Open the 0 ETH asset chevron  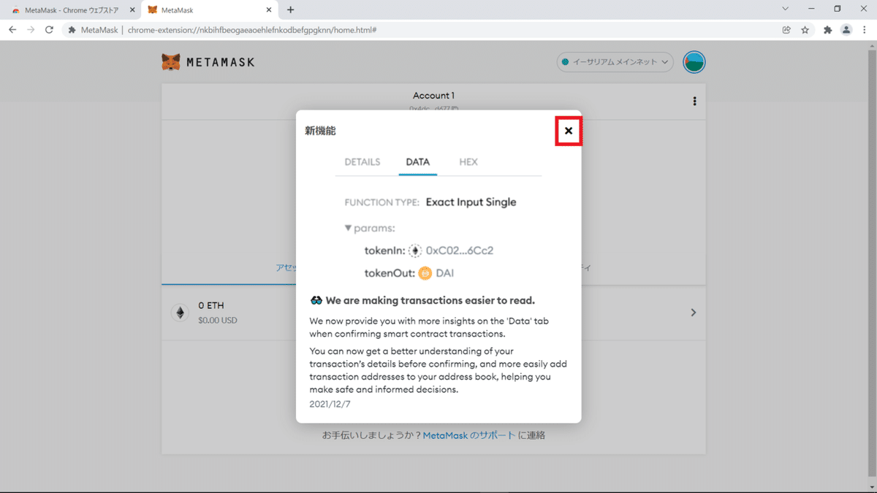(694, 313)
